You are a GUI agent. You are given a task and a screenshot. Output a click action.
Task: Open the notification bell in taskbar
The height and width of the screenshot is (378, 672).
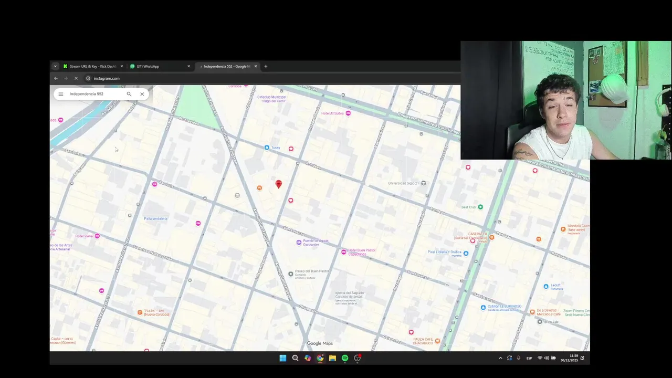coord(582,358)
